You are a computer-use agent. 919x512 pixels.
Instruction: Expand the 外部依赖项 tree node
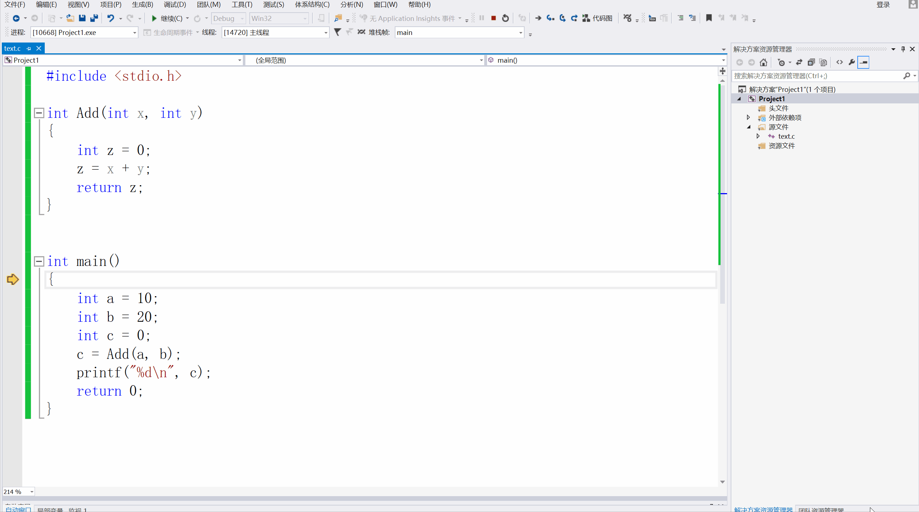coord(748,117)
